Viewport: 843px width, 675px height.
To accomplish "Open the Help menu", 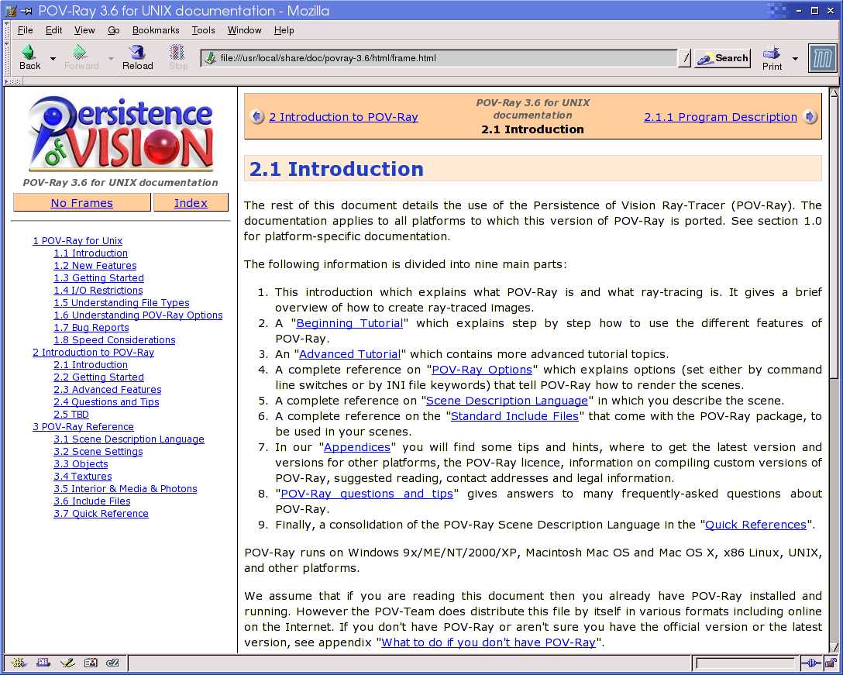I will (x=284, y=30).
